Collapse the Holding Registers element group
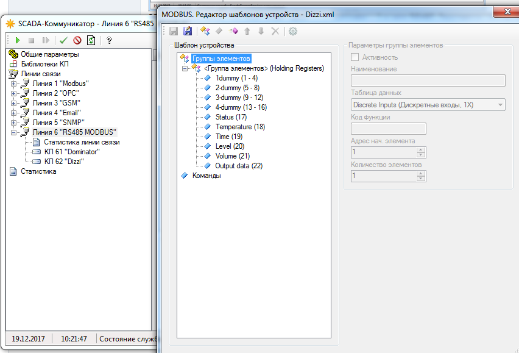Viewport: 519px width, 353px height. click(x=185, y=68)
